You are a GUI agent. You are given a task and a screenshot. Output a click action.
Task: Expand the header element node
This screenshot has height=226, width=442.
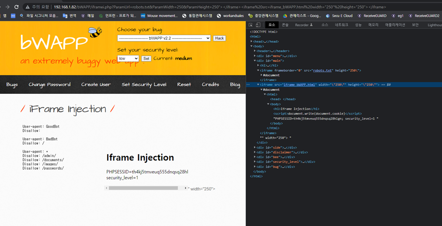click(255, 51)
